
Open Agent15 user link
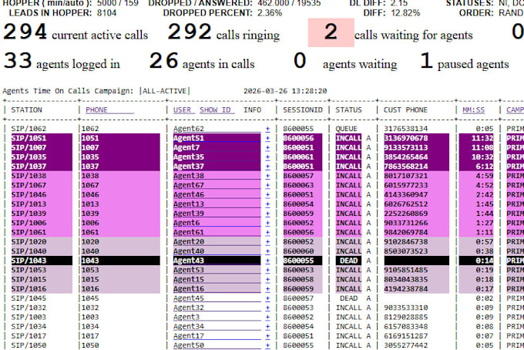click(x=217, y=279)
